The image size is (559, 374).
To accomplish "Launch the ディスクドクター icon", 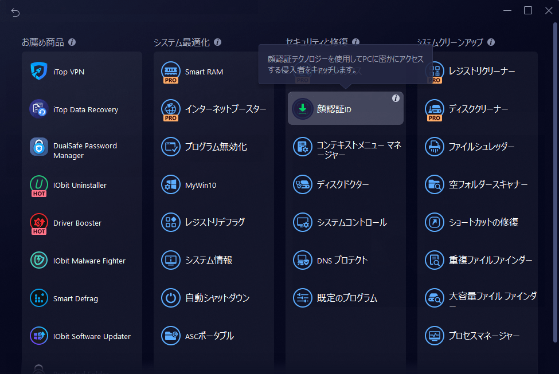I will 303,184.
